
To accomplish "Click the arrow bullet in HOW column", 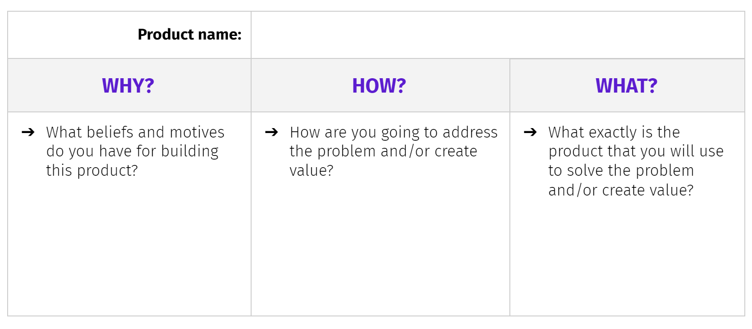I will point(272,132).
